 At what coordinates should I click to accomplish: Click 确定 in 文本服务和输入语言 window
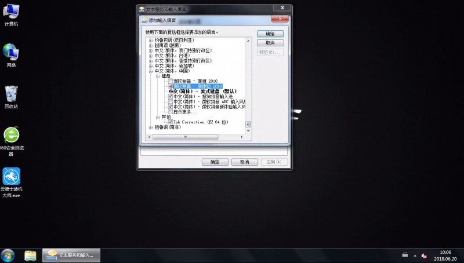click(x=215, y=162)
